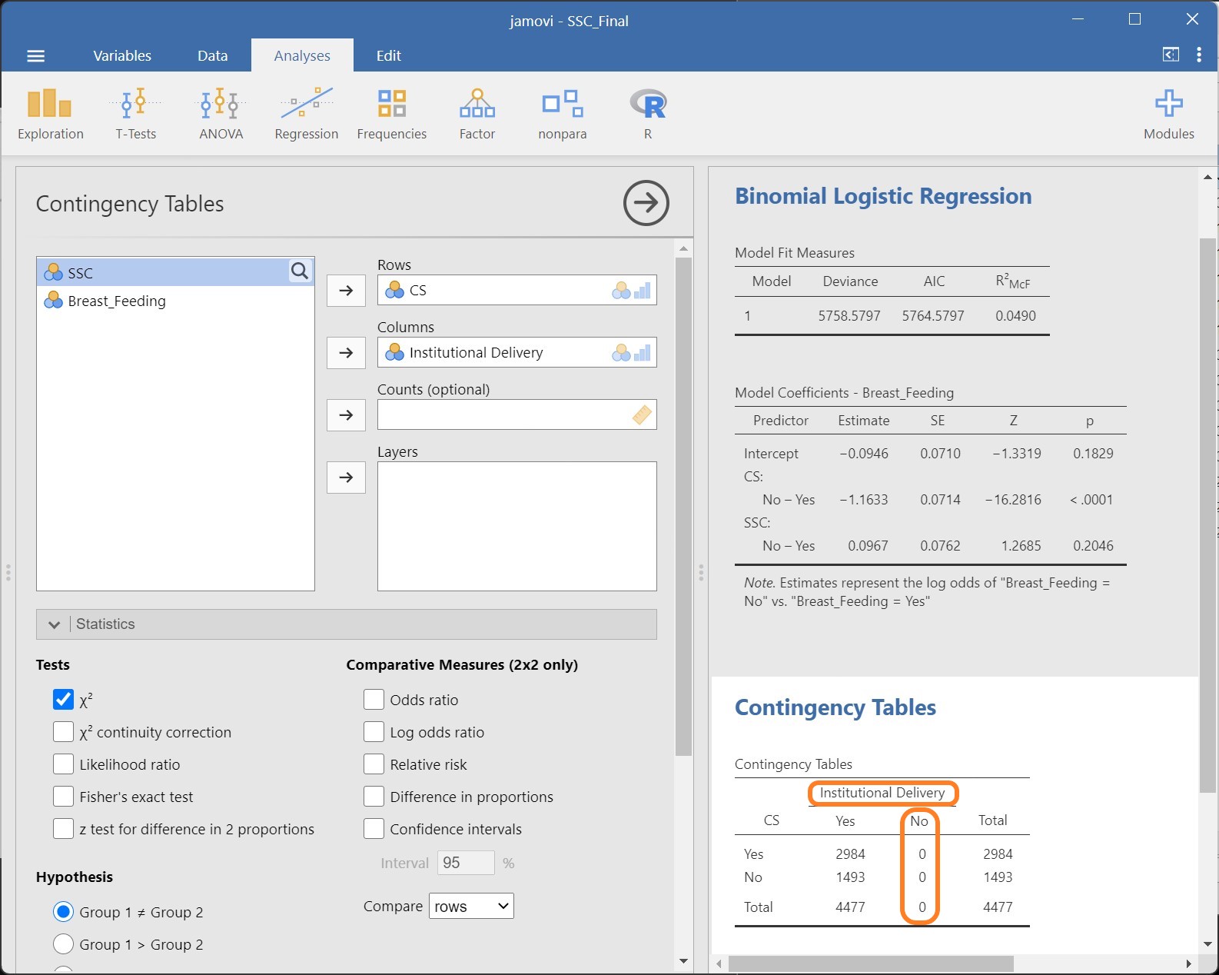Open the Compare rows dropdown
1219x975 pixels.
pyautogui.click(x=471, y=906)
